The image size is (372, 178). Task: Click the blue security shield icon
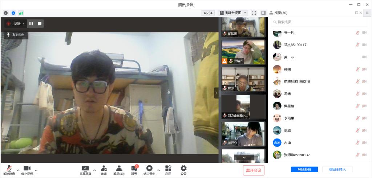[x=13, y=13]
